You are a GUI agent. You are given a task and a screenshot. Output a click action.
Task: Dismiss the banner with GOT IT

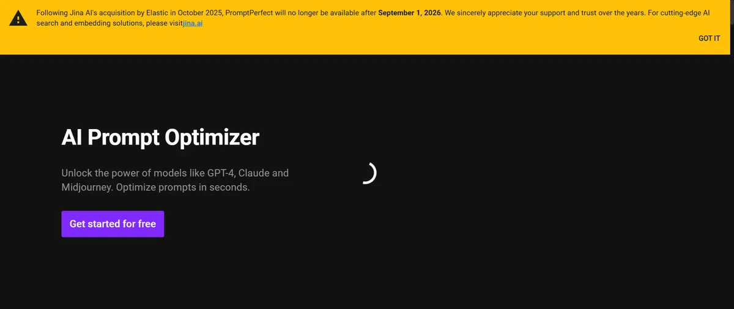coord(709,38)
